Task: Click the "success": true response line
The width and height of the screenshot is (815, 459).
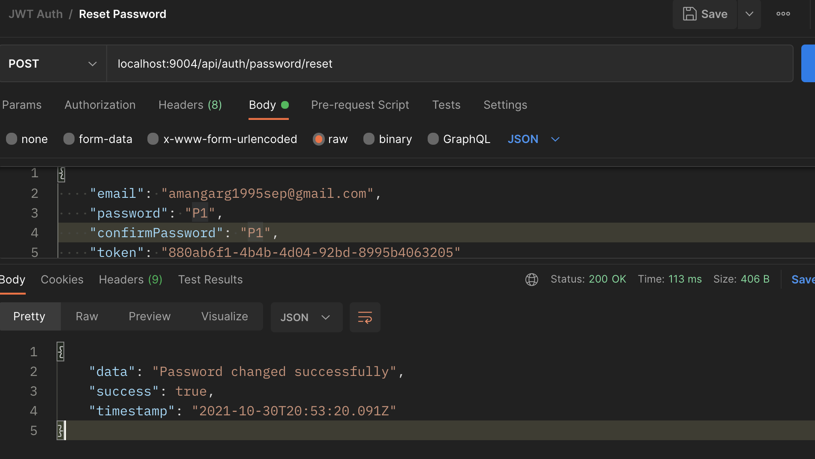Action: [151, 391]
